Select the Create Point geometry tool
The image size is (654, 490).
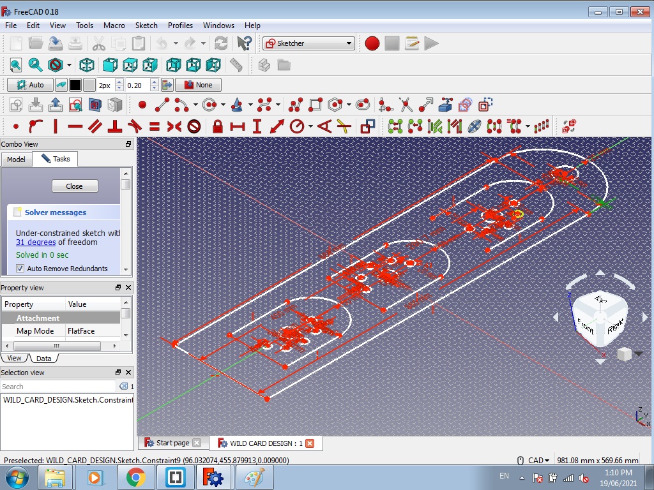[142, 105]
